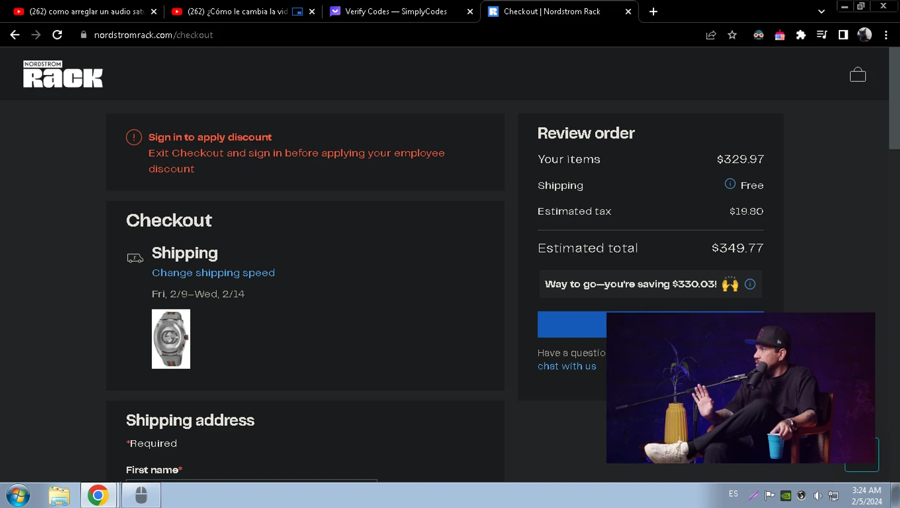This screenshot has height=508, width=900.
Task: Toggle the Chrome side panel
Action: pos(843,35)
